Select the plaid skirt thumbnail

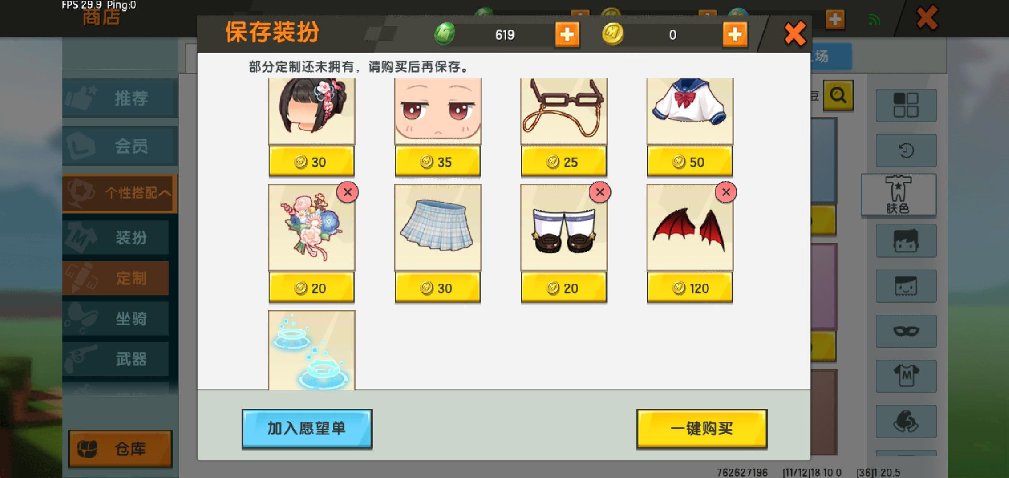[437, 227]
